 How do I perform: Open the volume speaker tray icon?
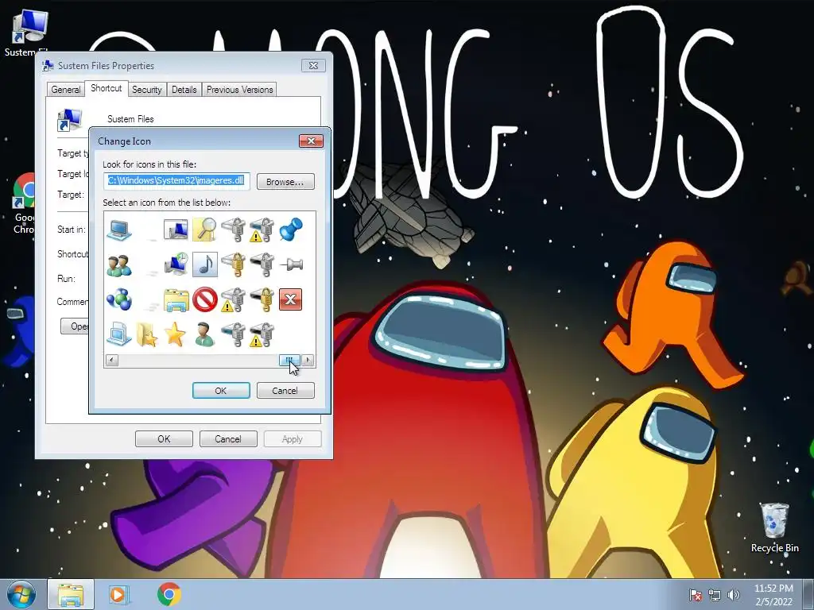[734, 595]
